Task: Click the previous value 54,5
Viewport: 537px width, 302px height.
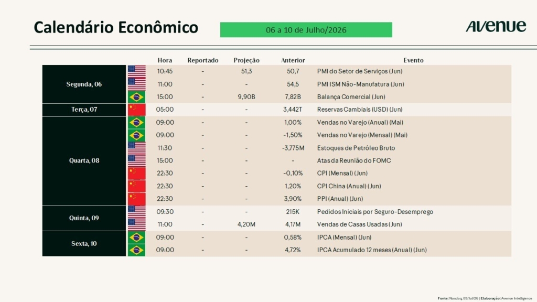Action: (x=293, y=84)
